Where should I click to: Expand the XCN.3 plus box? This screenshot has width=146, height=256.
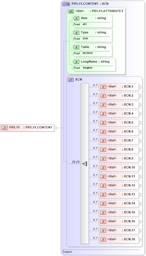(140, 105)
